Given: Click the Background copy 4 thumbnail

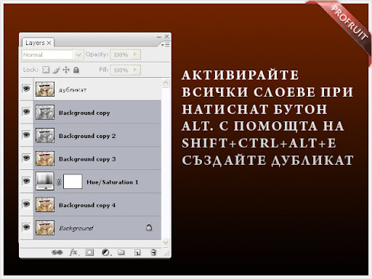Looking at the screenshot, I should tap(45, 204).
